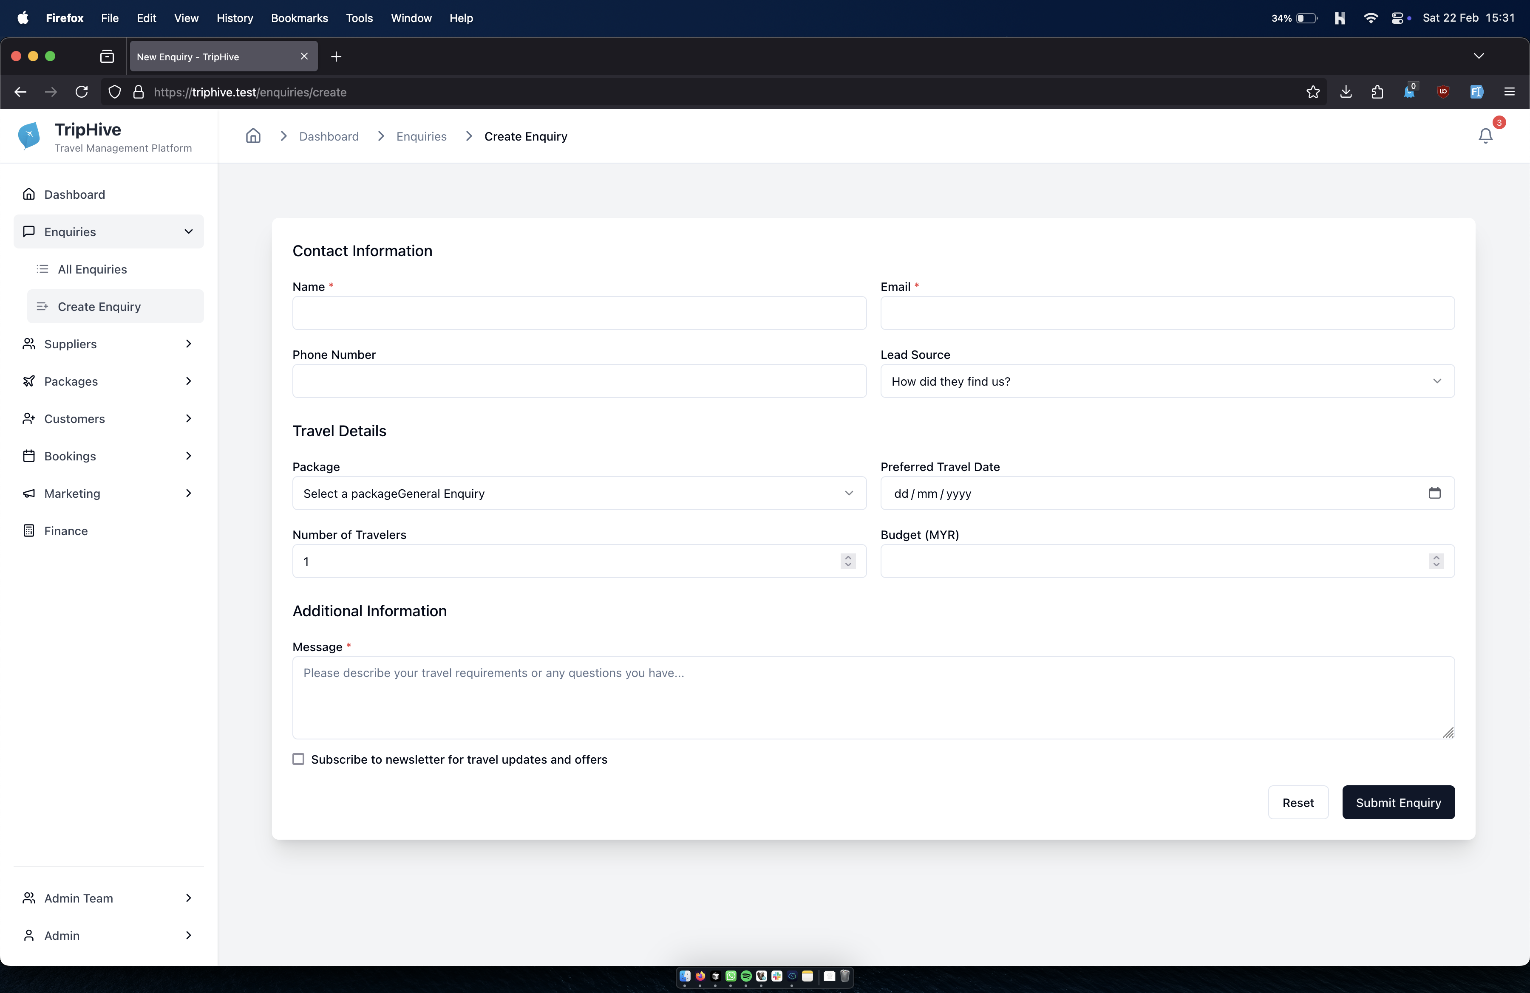This screenshot has height=993, width=1530.
Task: Click the Number of Travelers stepper arrows
Action: [848, 561]
